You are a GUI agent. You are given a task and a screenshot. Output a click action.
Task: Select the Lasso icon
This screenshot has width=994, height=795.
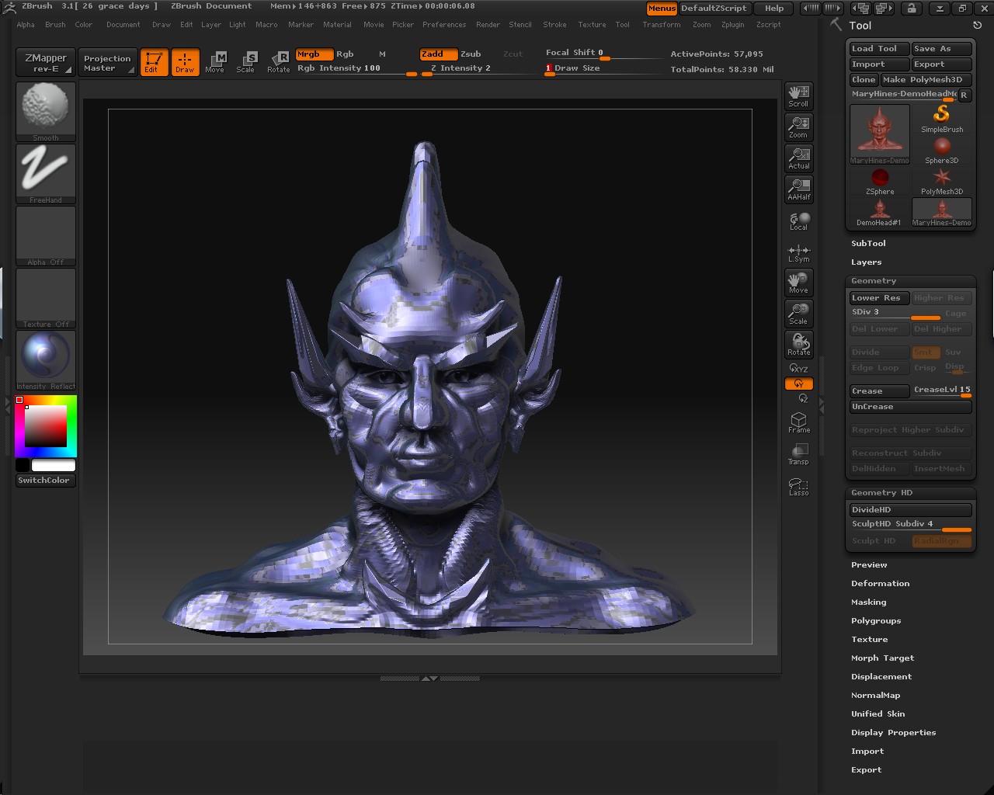click(x=798, y=484)
